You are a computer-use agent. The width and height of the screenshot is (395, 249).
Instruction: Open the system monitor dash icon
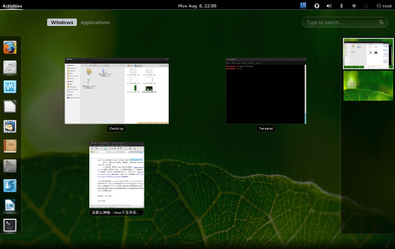[x=10, y=87]
